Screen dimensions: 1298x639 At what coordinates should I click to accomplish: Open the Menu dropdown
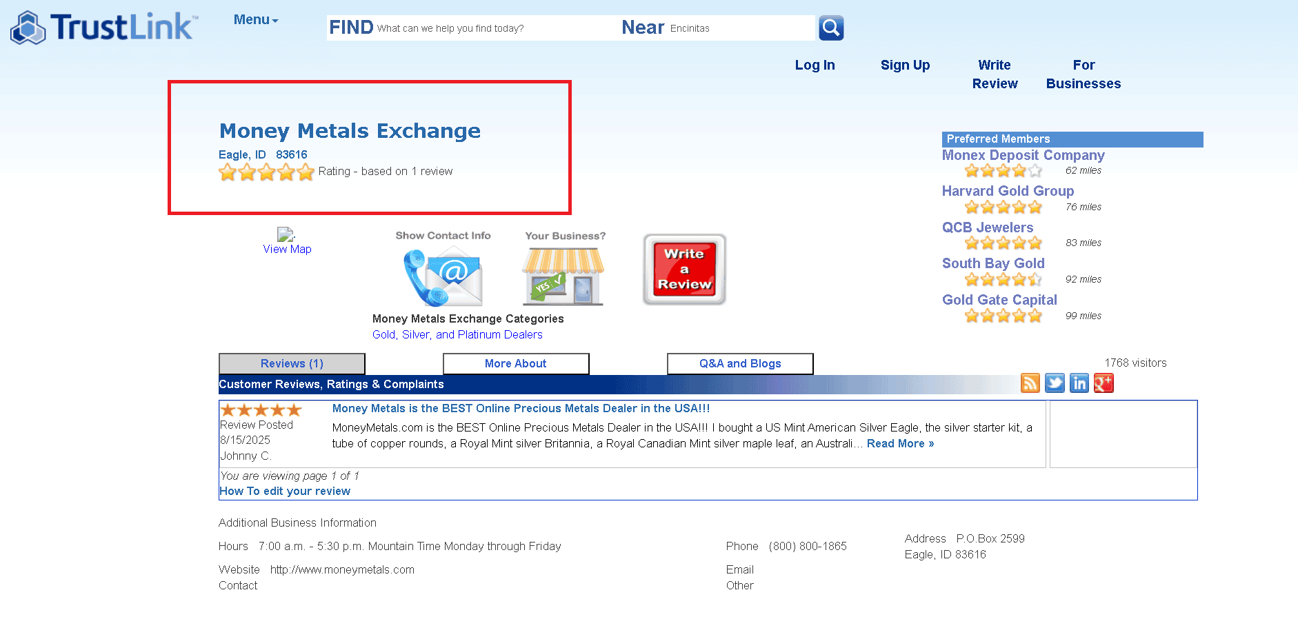pyautogui.click(x=256, y=20)
